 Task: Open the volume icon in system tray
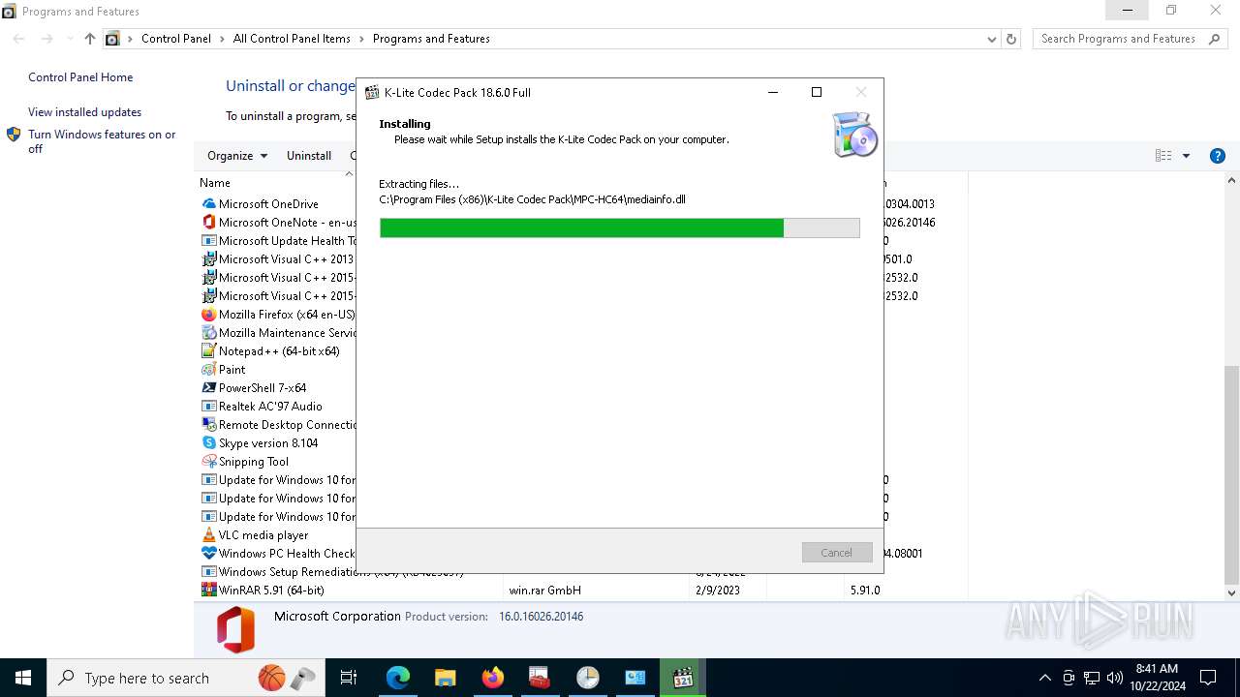1114,678
